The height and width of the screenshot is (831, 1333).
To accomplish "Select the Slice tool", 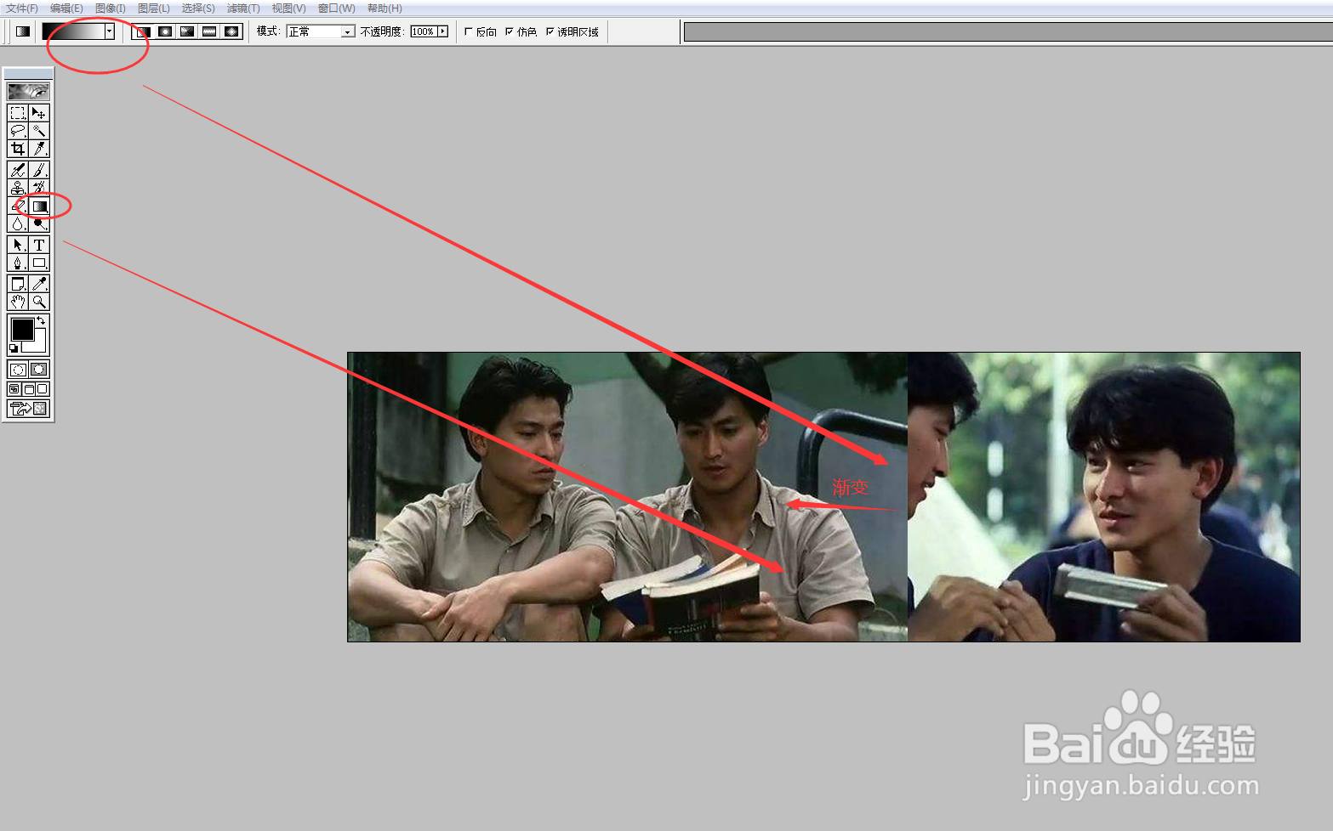I will pos(39,149).
